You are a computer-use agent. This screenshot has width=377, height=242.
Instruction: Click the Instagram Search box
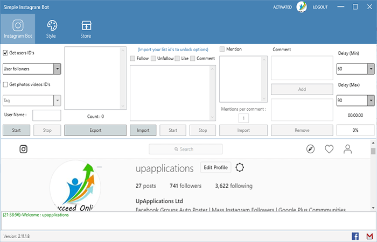click(x=186, y=149)
